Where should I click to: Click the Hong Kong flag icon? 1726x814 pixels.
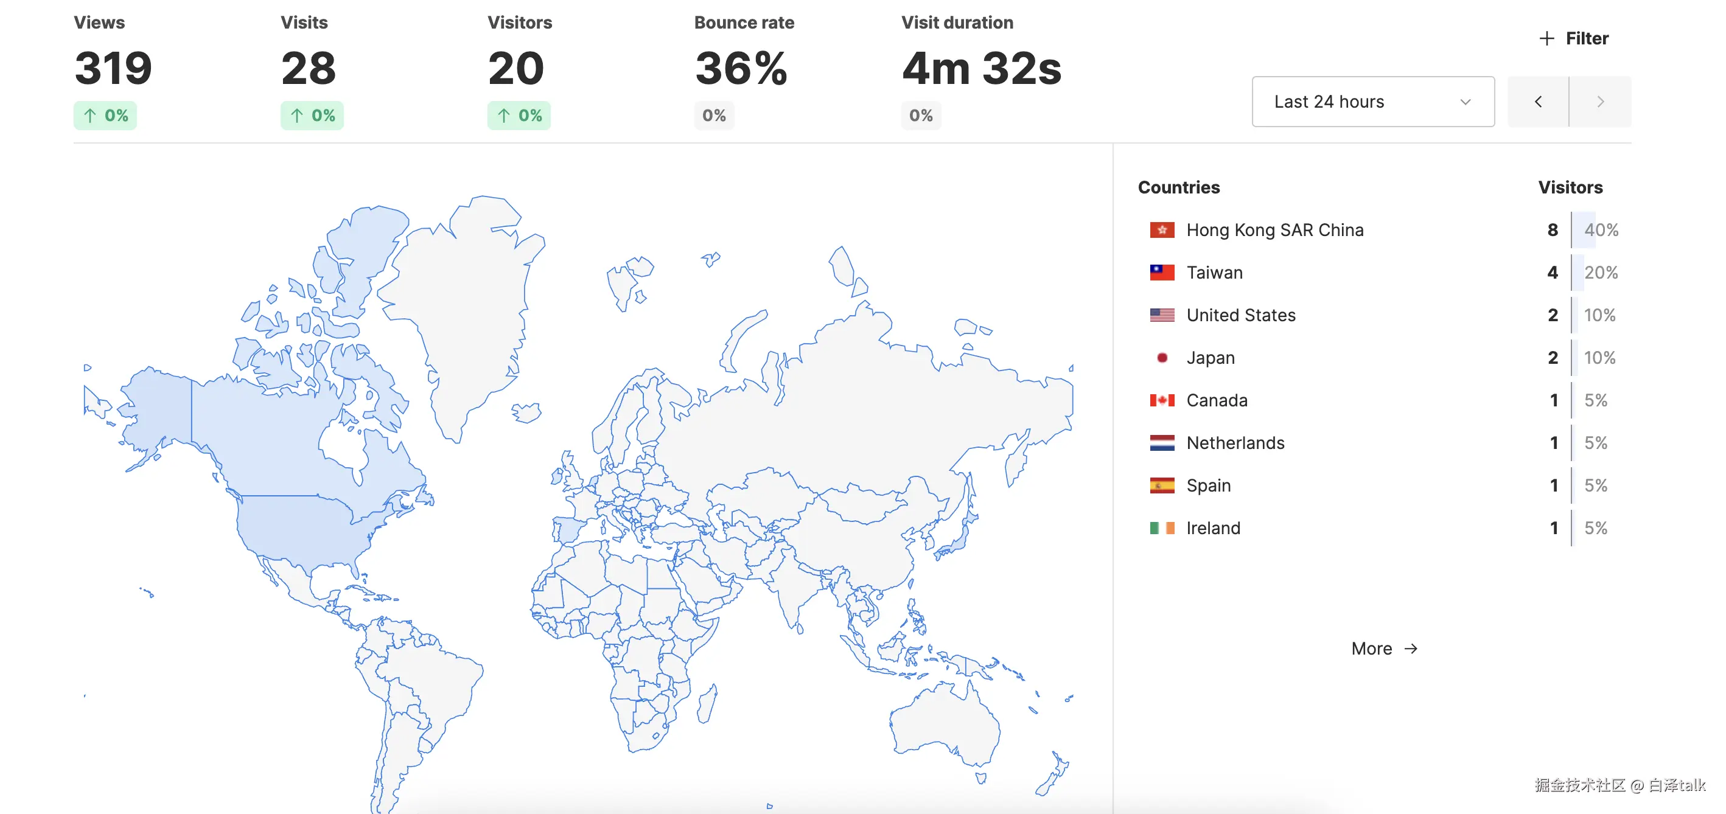[1162, 230]
